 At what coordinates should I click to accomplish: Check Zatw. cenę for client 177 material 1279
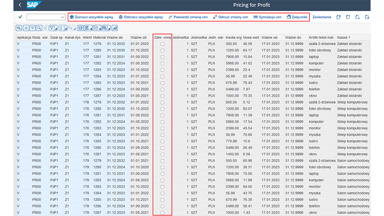[162, 44]
